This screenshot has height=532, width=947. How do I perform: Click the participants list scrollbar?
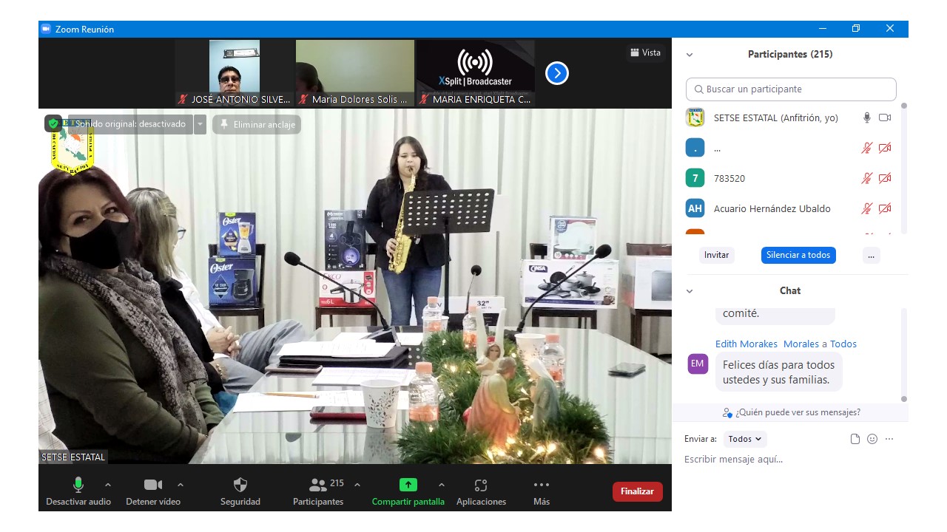(903, 170)
